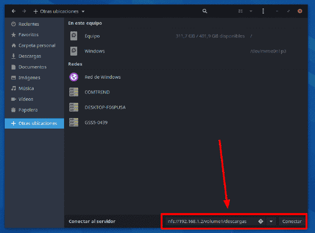
Task: Open Vídeos in the sidebar
Action: (34, 99)
